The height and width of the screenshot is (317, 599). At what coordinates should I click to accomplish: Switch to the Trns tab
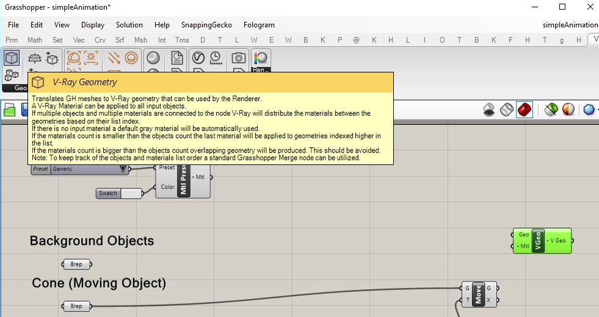coord(182,40)
